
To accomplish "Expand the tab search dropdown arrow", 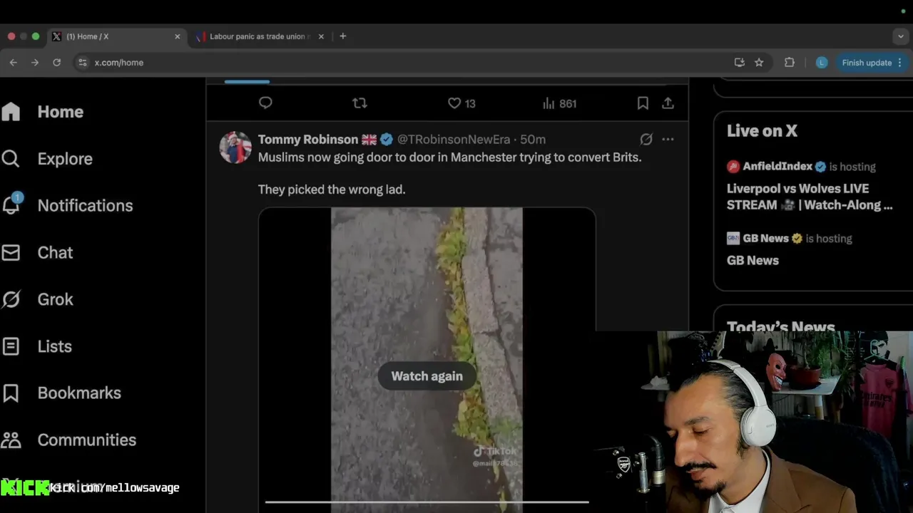I will [900, 36].
